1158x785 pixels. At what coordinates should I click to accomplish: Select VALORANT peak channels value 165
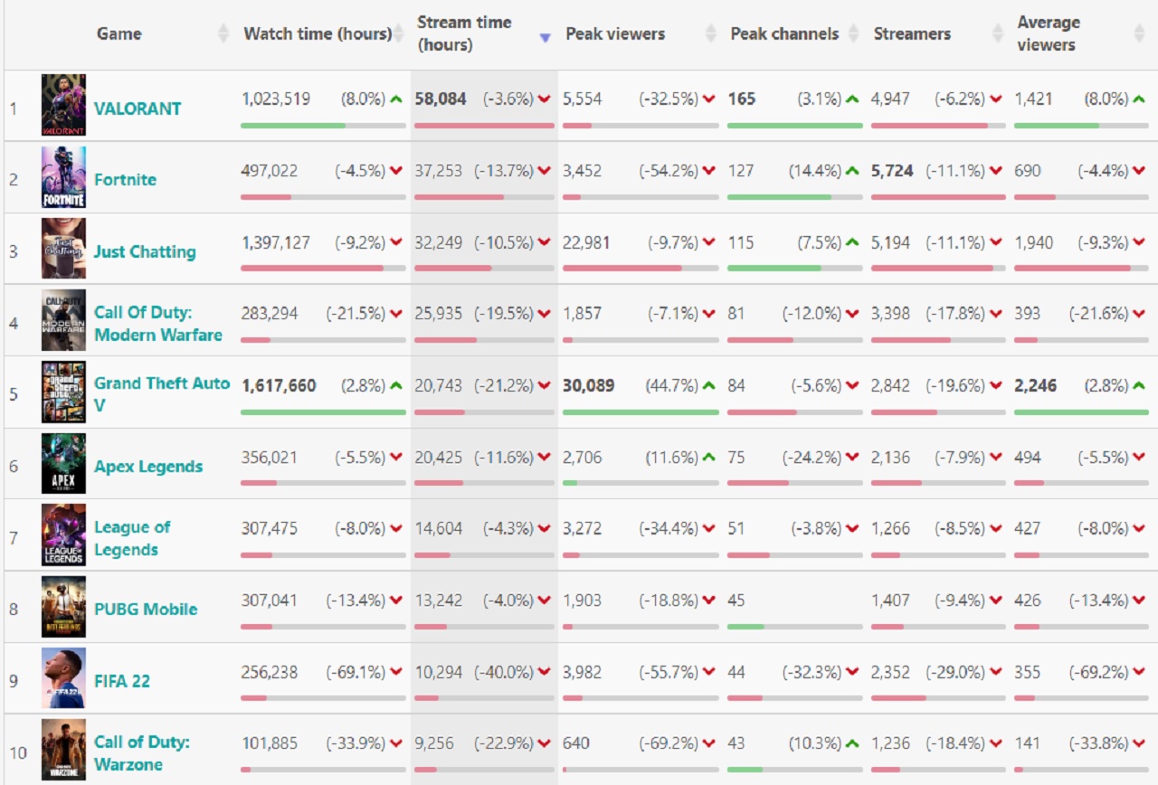741,99
